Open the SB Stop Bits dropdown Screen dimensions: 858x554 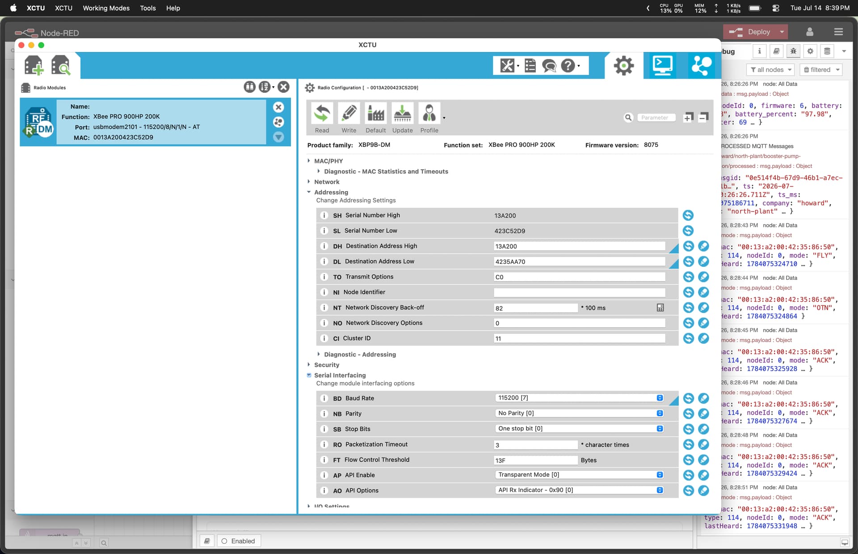tap(580, 429)
